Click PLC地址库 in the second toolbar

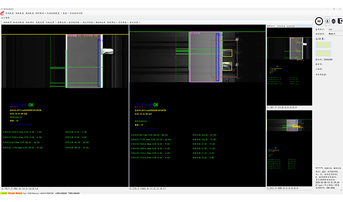100,22
